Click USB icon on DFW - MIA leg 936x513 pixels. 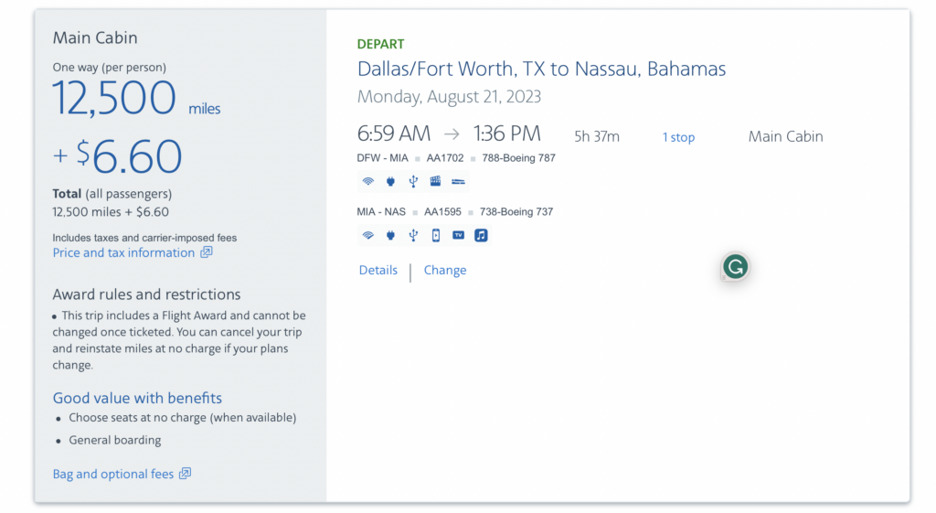point(413,182)
